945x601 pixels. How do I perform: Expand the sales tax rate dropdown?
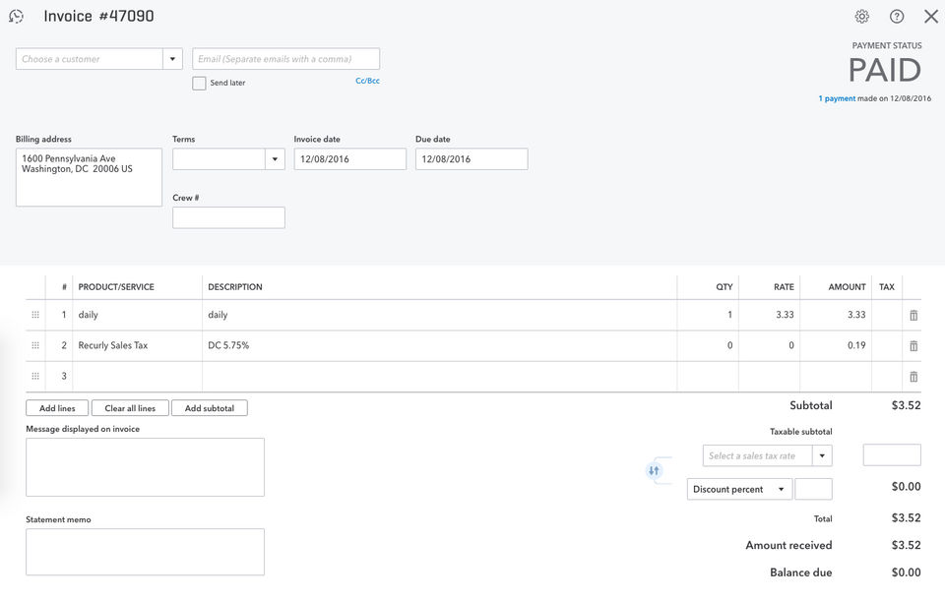822,455
